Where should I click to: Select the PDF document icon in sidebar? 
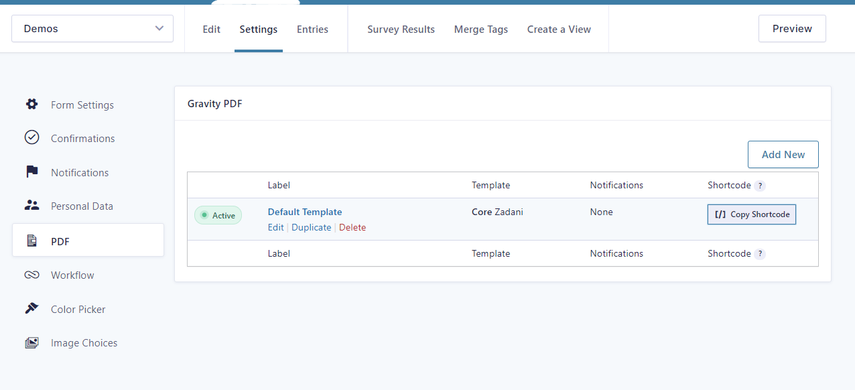coord(31,241)
